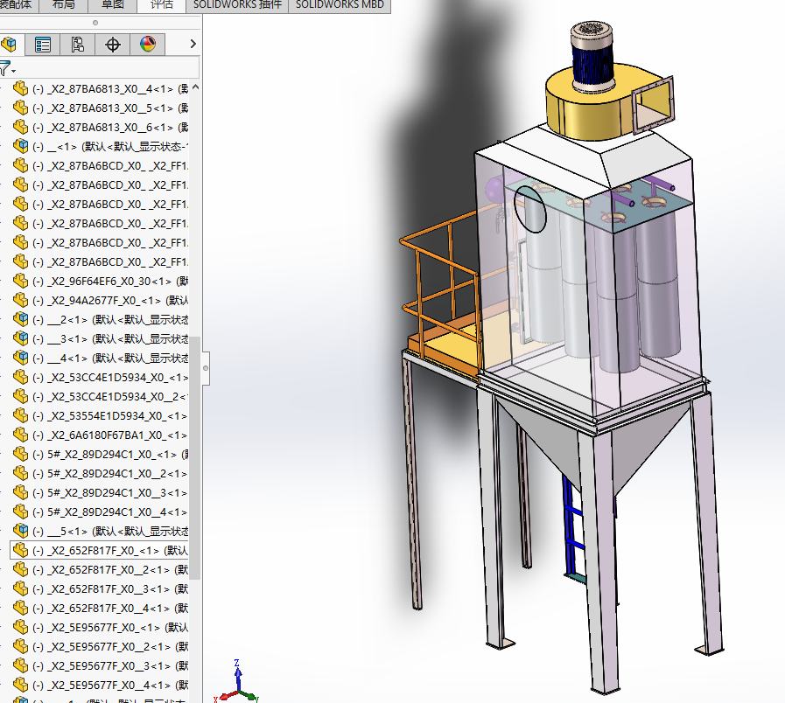Open the filter dropdown arrow beside the funnel
The width and height of the screenshot is (785, 703).
tap(13, 71)
